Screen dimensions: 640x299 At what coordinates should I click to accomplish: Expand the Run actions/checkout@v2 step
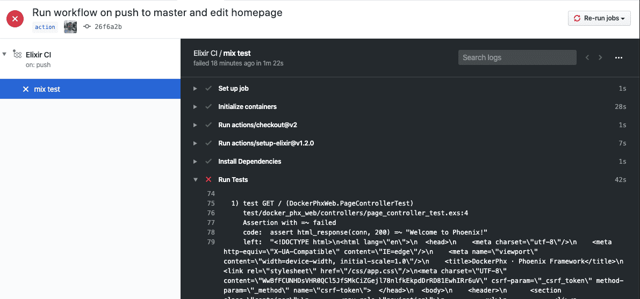[x=196, y=125]
